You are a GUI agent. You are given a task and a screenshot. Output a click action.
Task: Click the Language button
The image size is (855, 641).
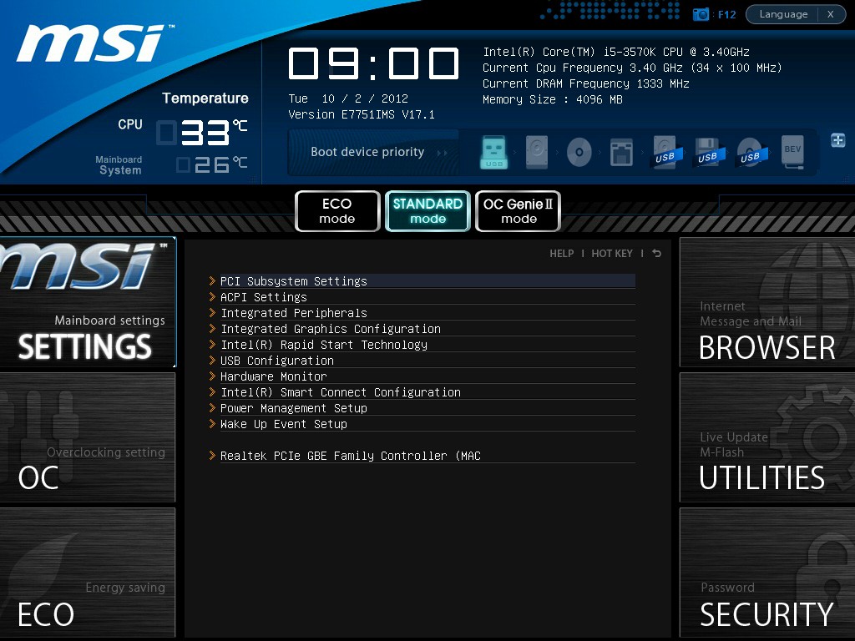(x=783, y=14)
